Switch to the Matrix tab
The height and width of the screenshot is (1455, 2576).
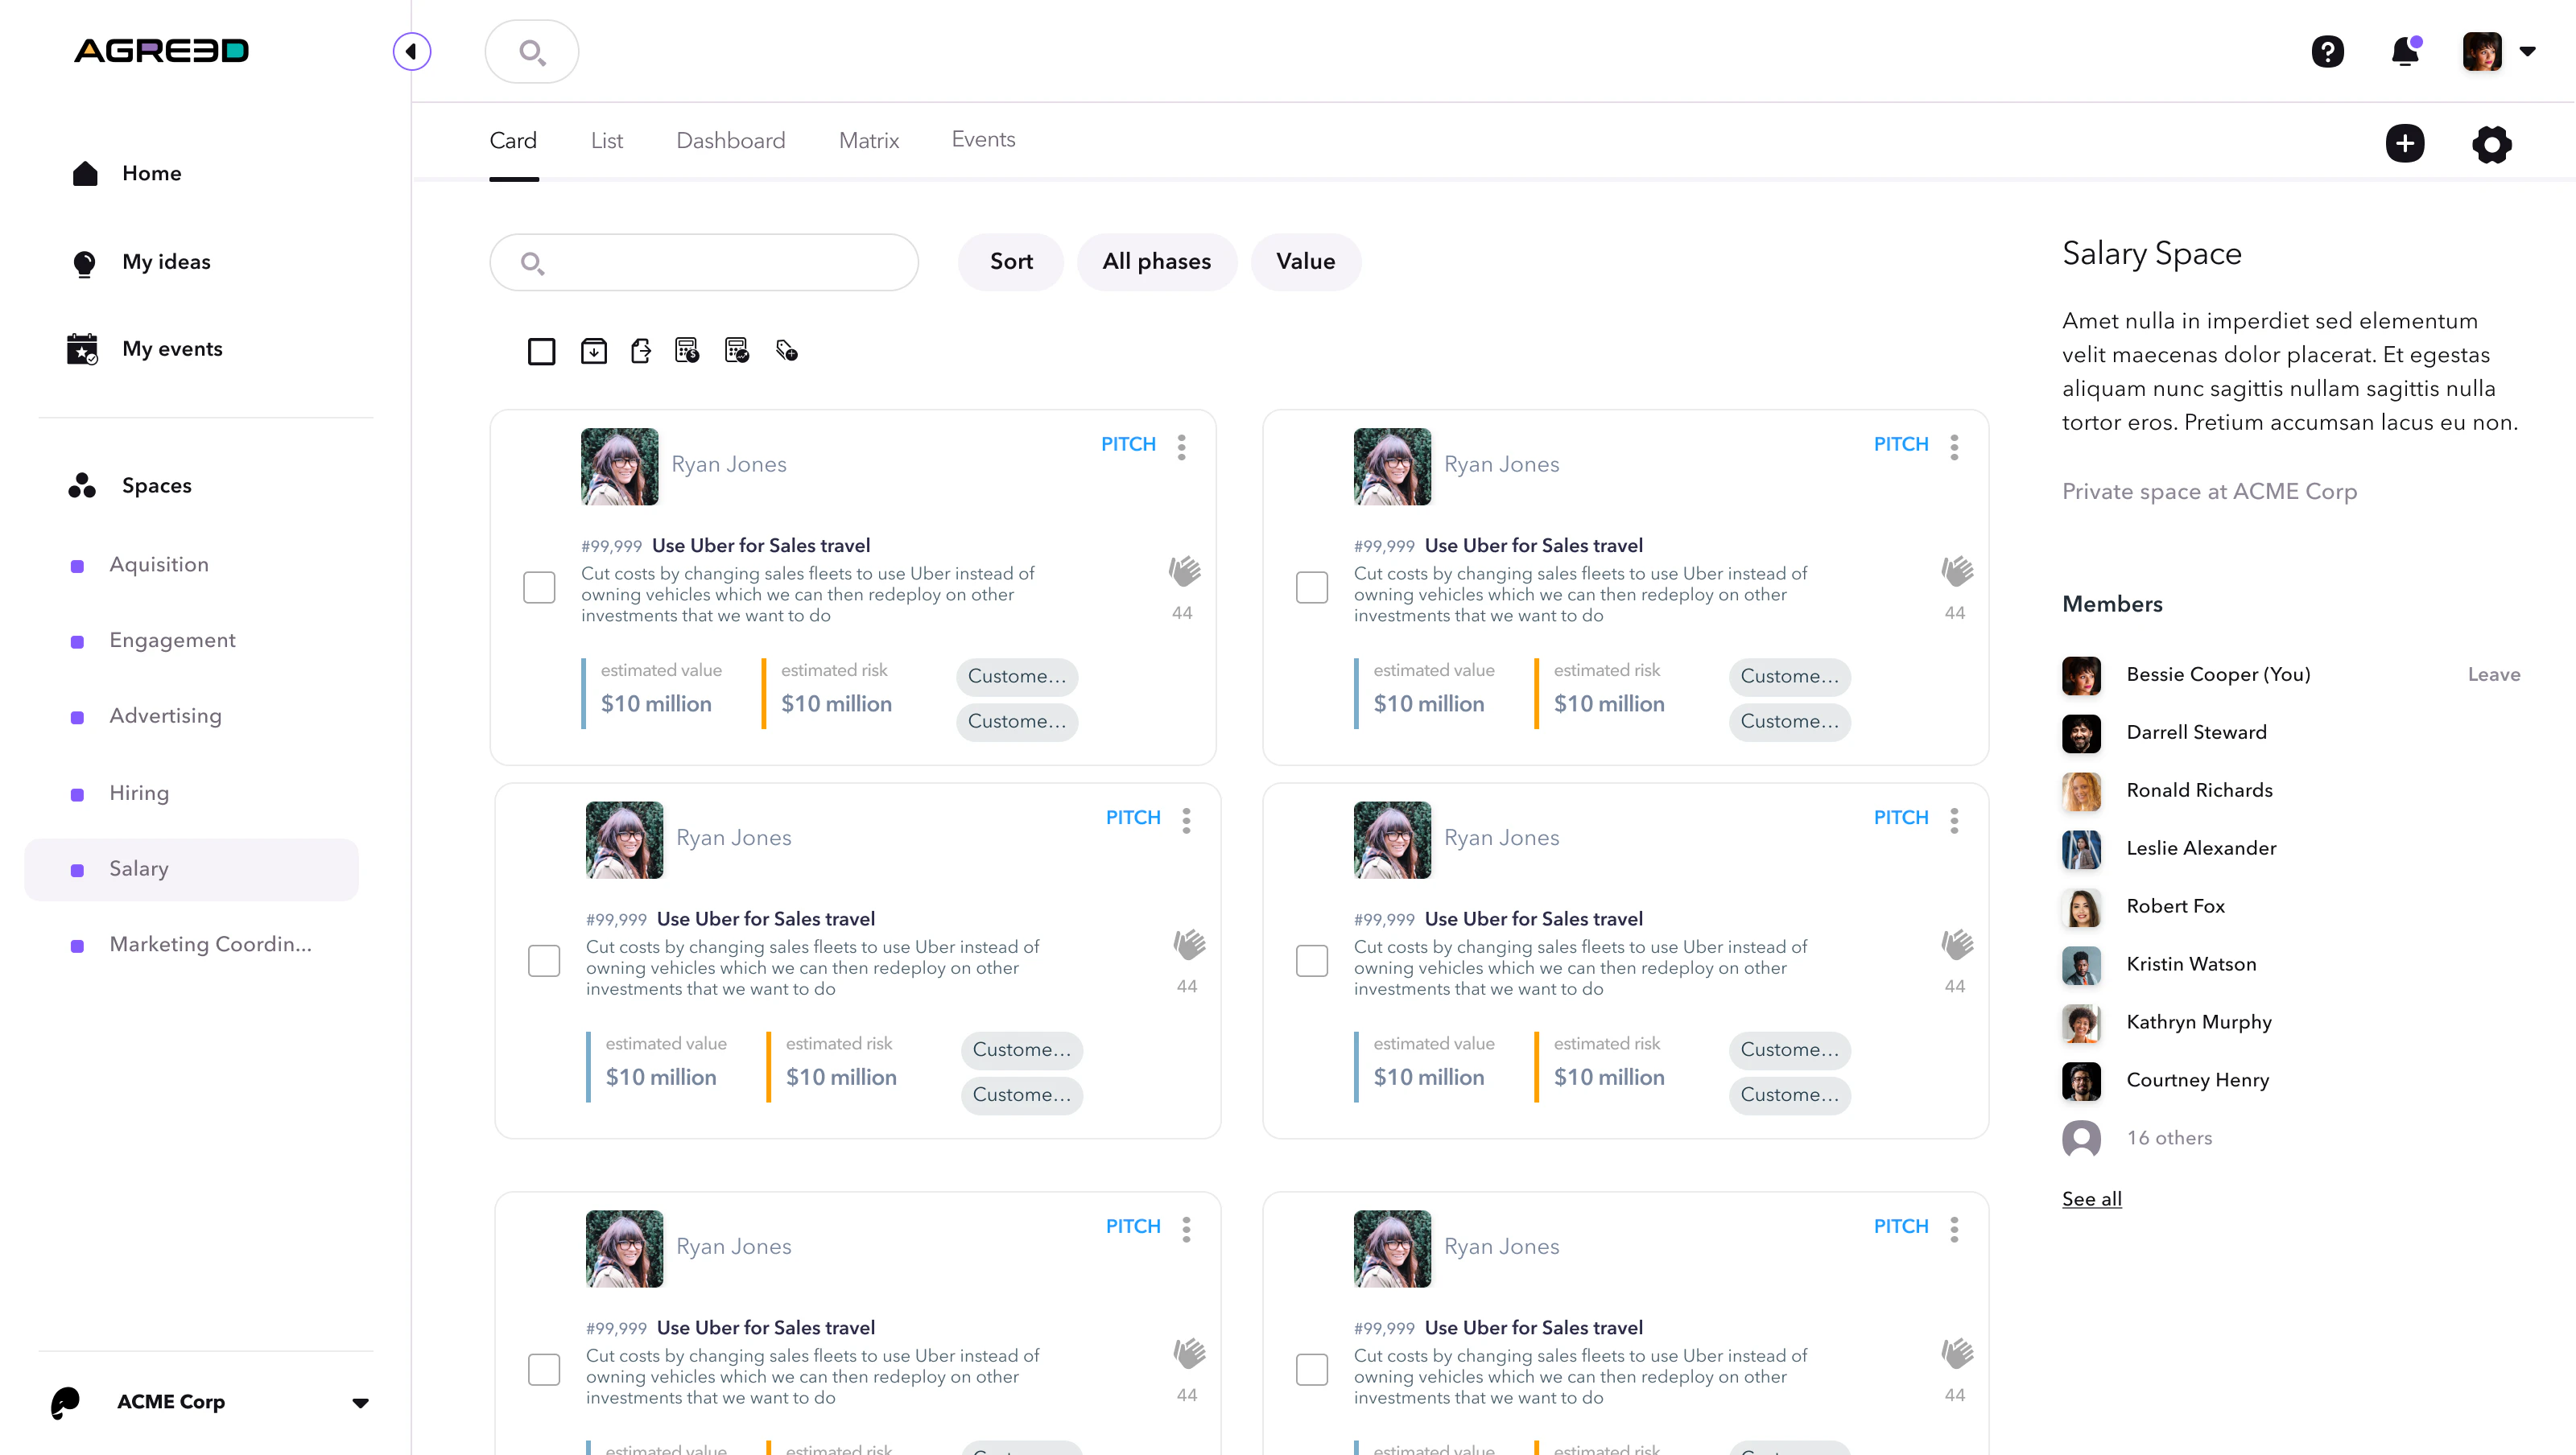tap(867, 140)
